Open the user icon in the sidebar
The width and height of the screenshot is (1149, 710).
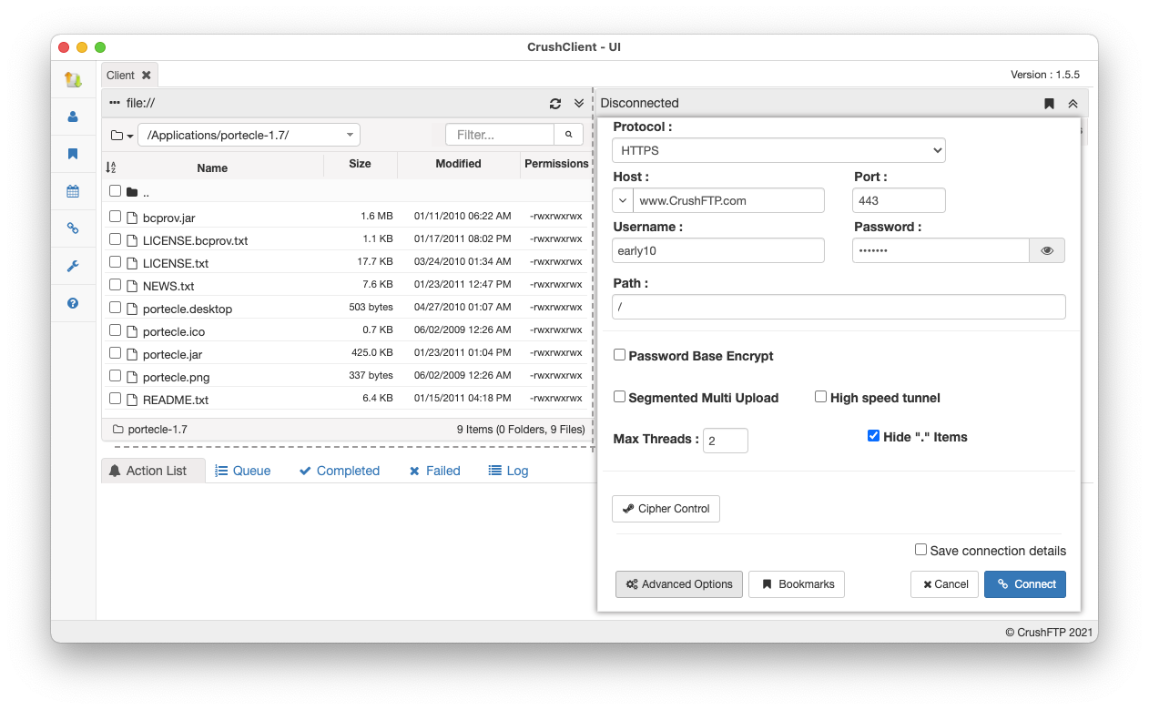click(x=73, y=117)
